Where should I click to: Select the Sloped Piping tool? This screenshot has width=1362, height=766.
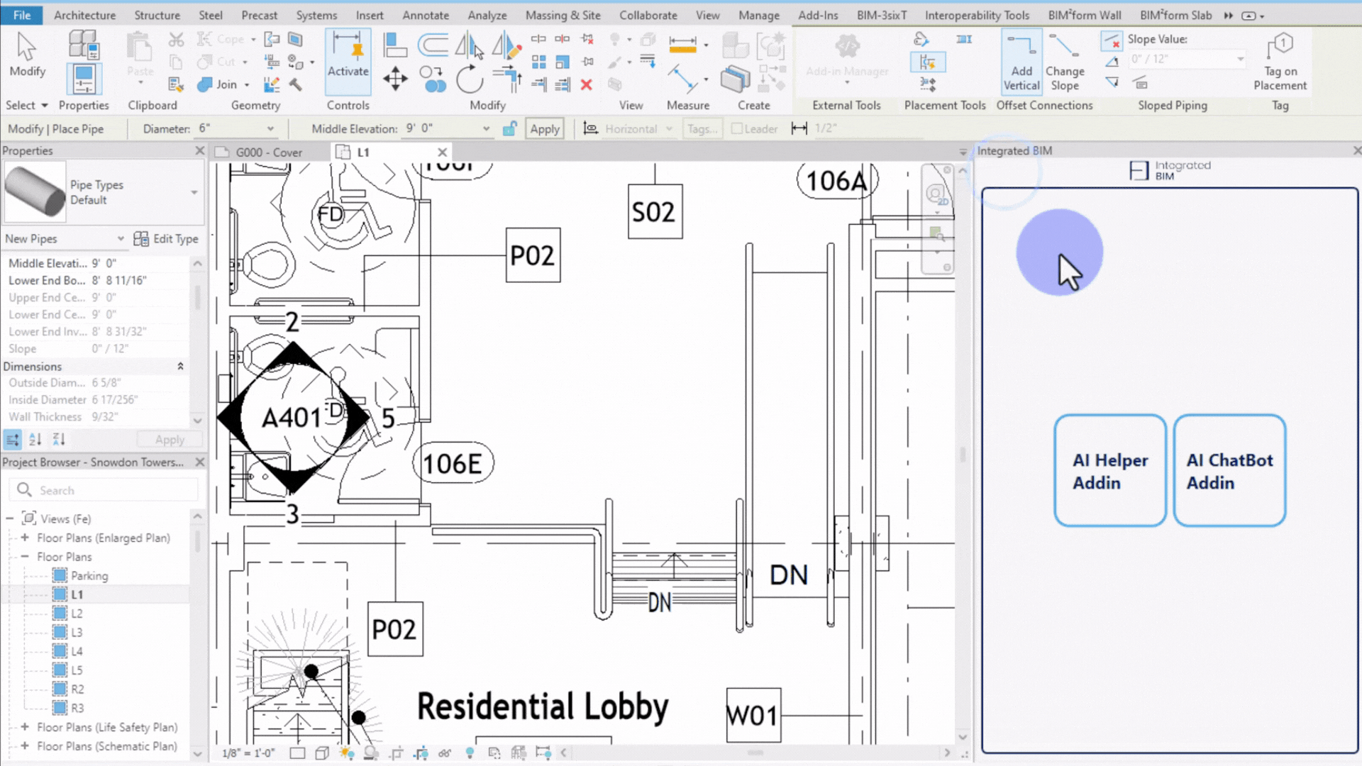click(x=1173, y=105)
